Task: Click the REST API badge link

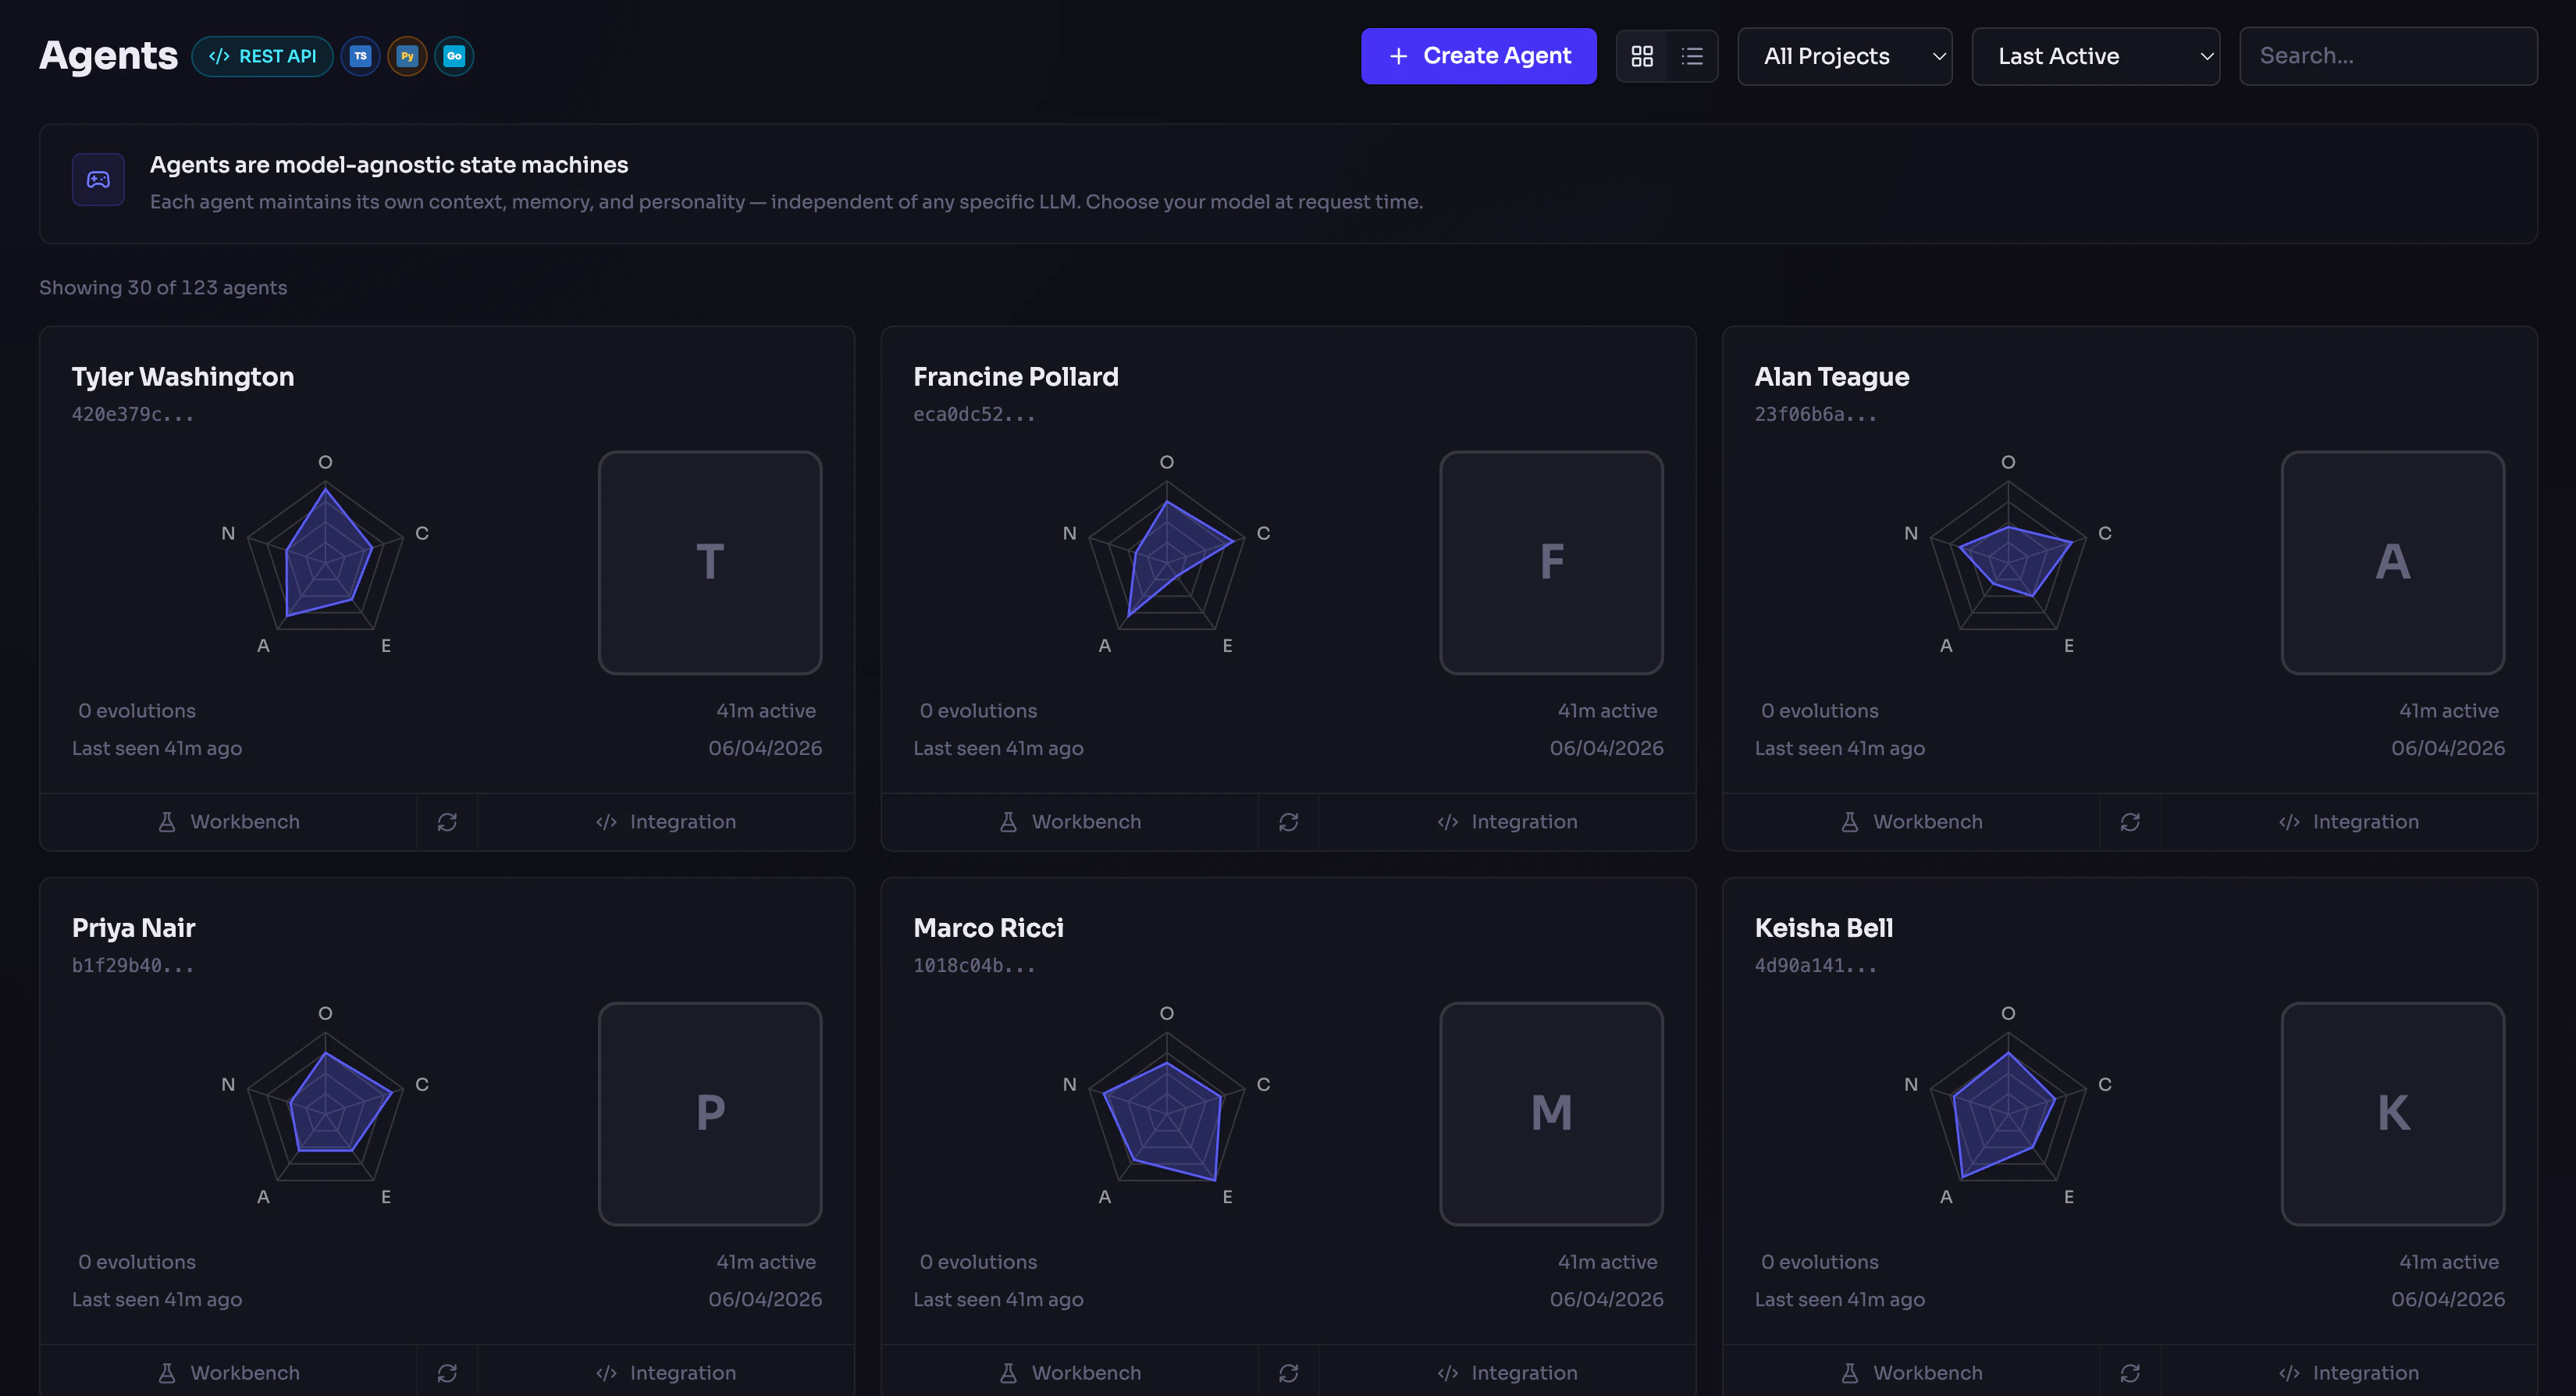Action: coord(262,56)
